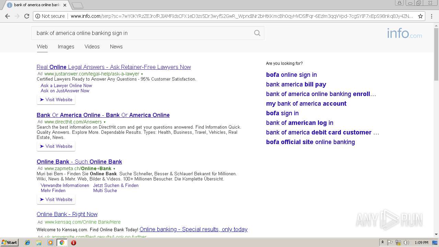Click Chrome user profile icon
The image size is (439, 247).
click(399, 3)
